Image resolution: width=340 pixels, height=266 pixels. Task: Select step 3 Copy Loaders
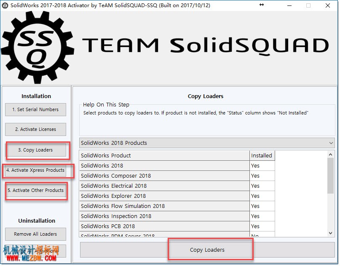[35, 150]
